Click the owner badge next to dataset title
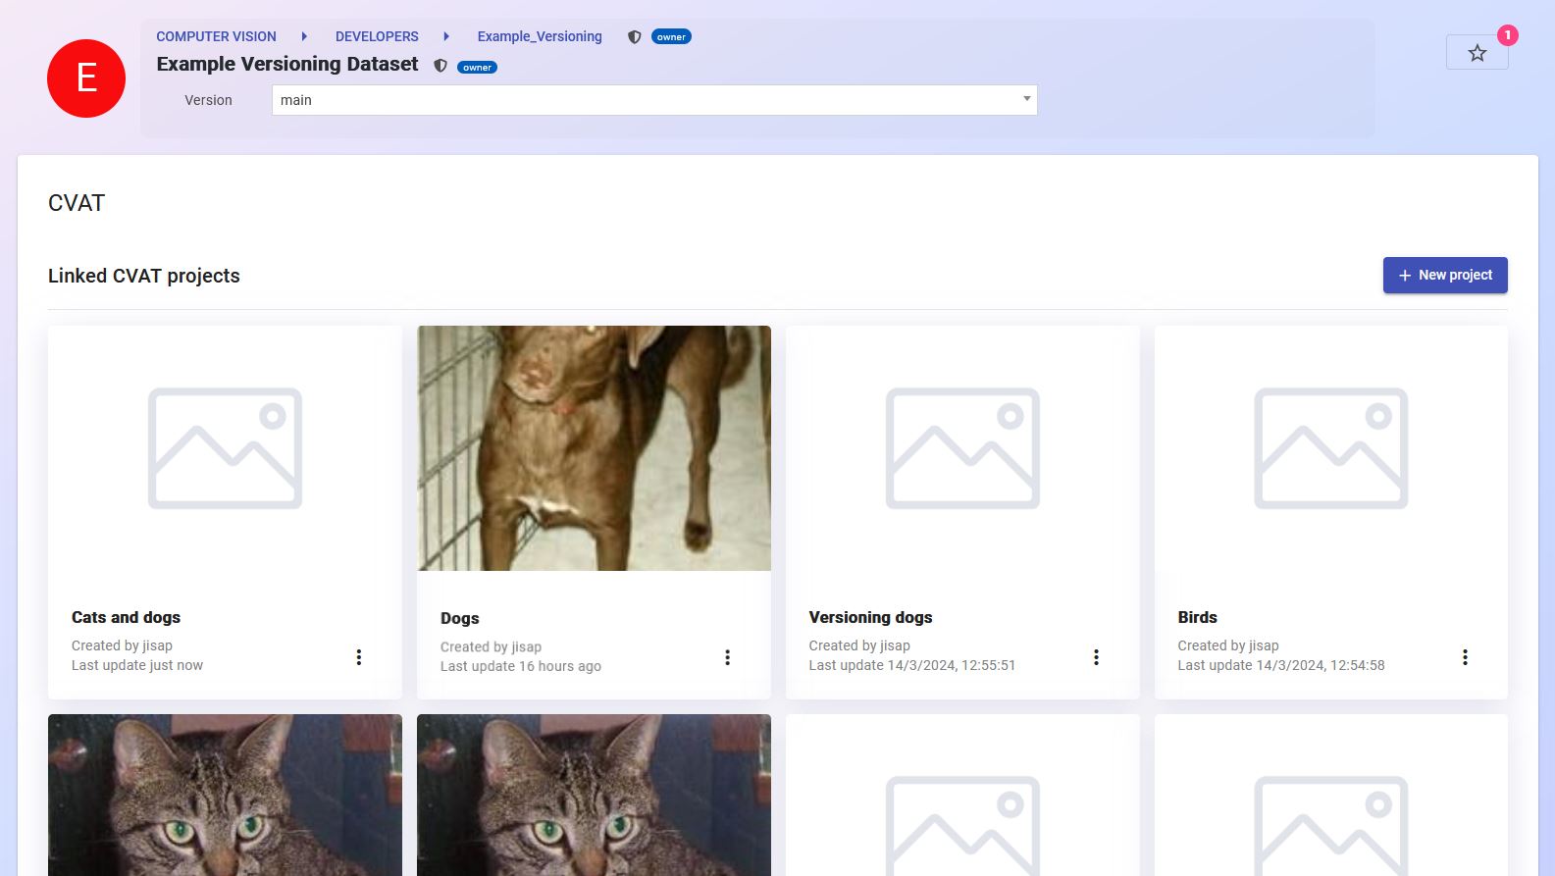This screenshot has height=876, width=1555. tap(477, 68)
